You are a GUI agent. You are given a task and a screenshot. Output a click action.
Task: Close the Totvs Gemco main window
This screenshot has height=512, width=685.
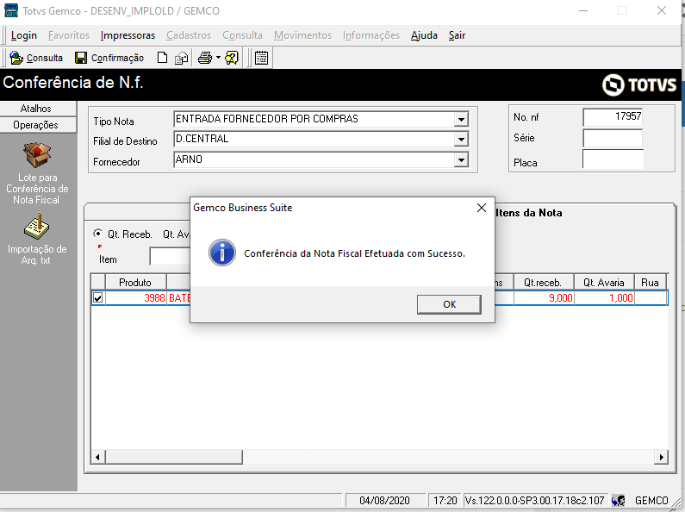click(662, 10)
